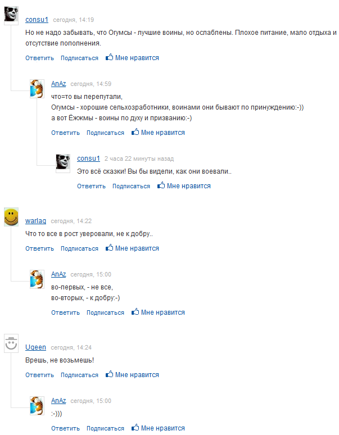339x435 pixels.
Task: Open AnAz's tiger avatar on 14:59 reply
Action: pos(37,89)
